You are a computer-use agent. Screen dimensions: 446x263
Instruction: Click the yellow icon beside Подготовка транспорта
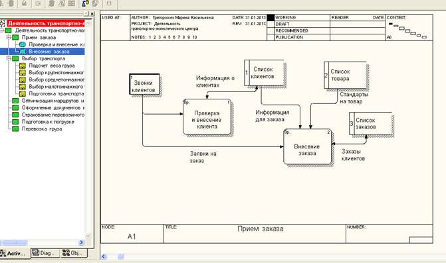point(23,94)
